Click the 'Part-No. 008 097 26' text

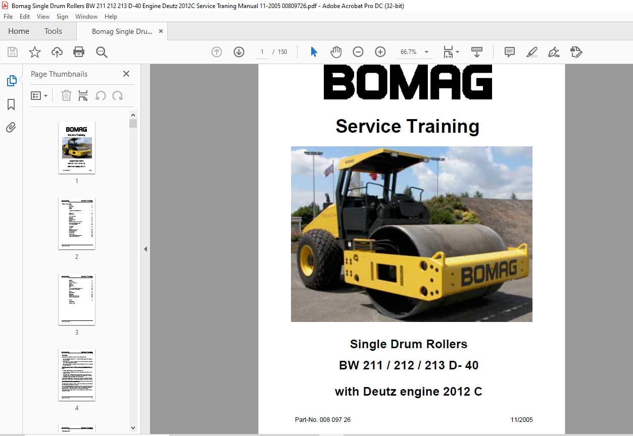[323, 420]
